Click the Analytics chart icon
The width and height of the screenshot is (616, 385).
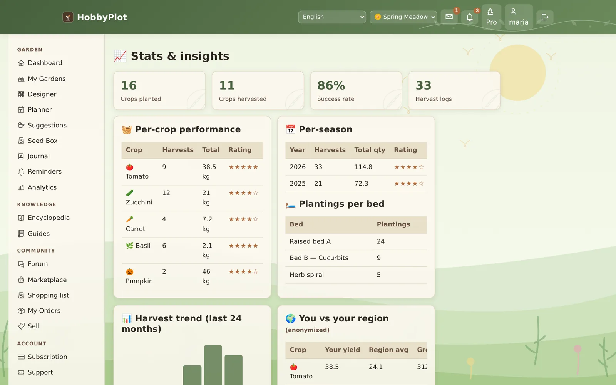pyautogui.click(x=21, y=187)
